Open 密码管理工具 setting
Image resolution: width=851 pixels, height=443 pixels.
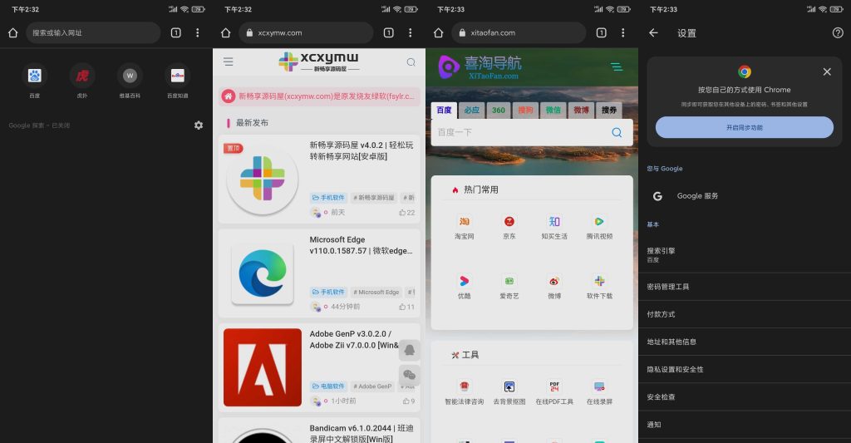(745, 287)
